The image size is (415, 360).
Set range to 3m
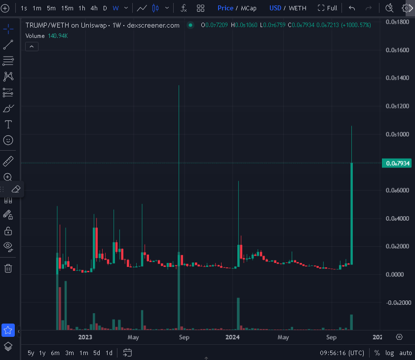pos(70,353)
